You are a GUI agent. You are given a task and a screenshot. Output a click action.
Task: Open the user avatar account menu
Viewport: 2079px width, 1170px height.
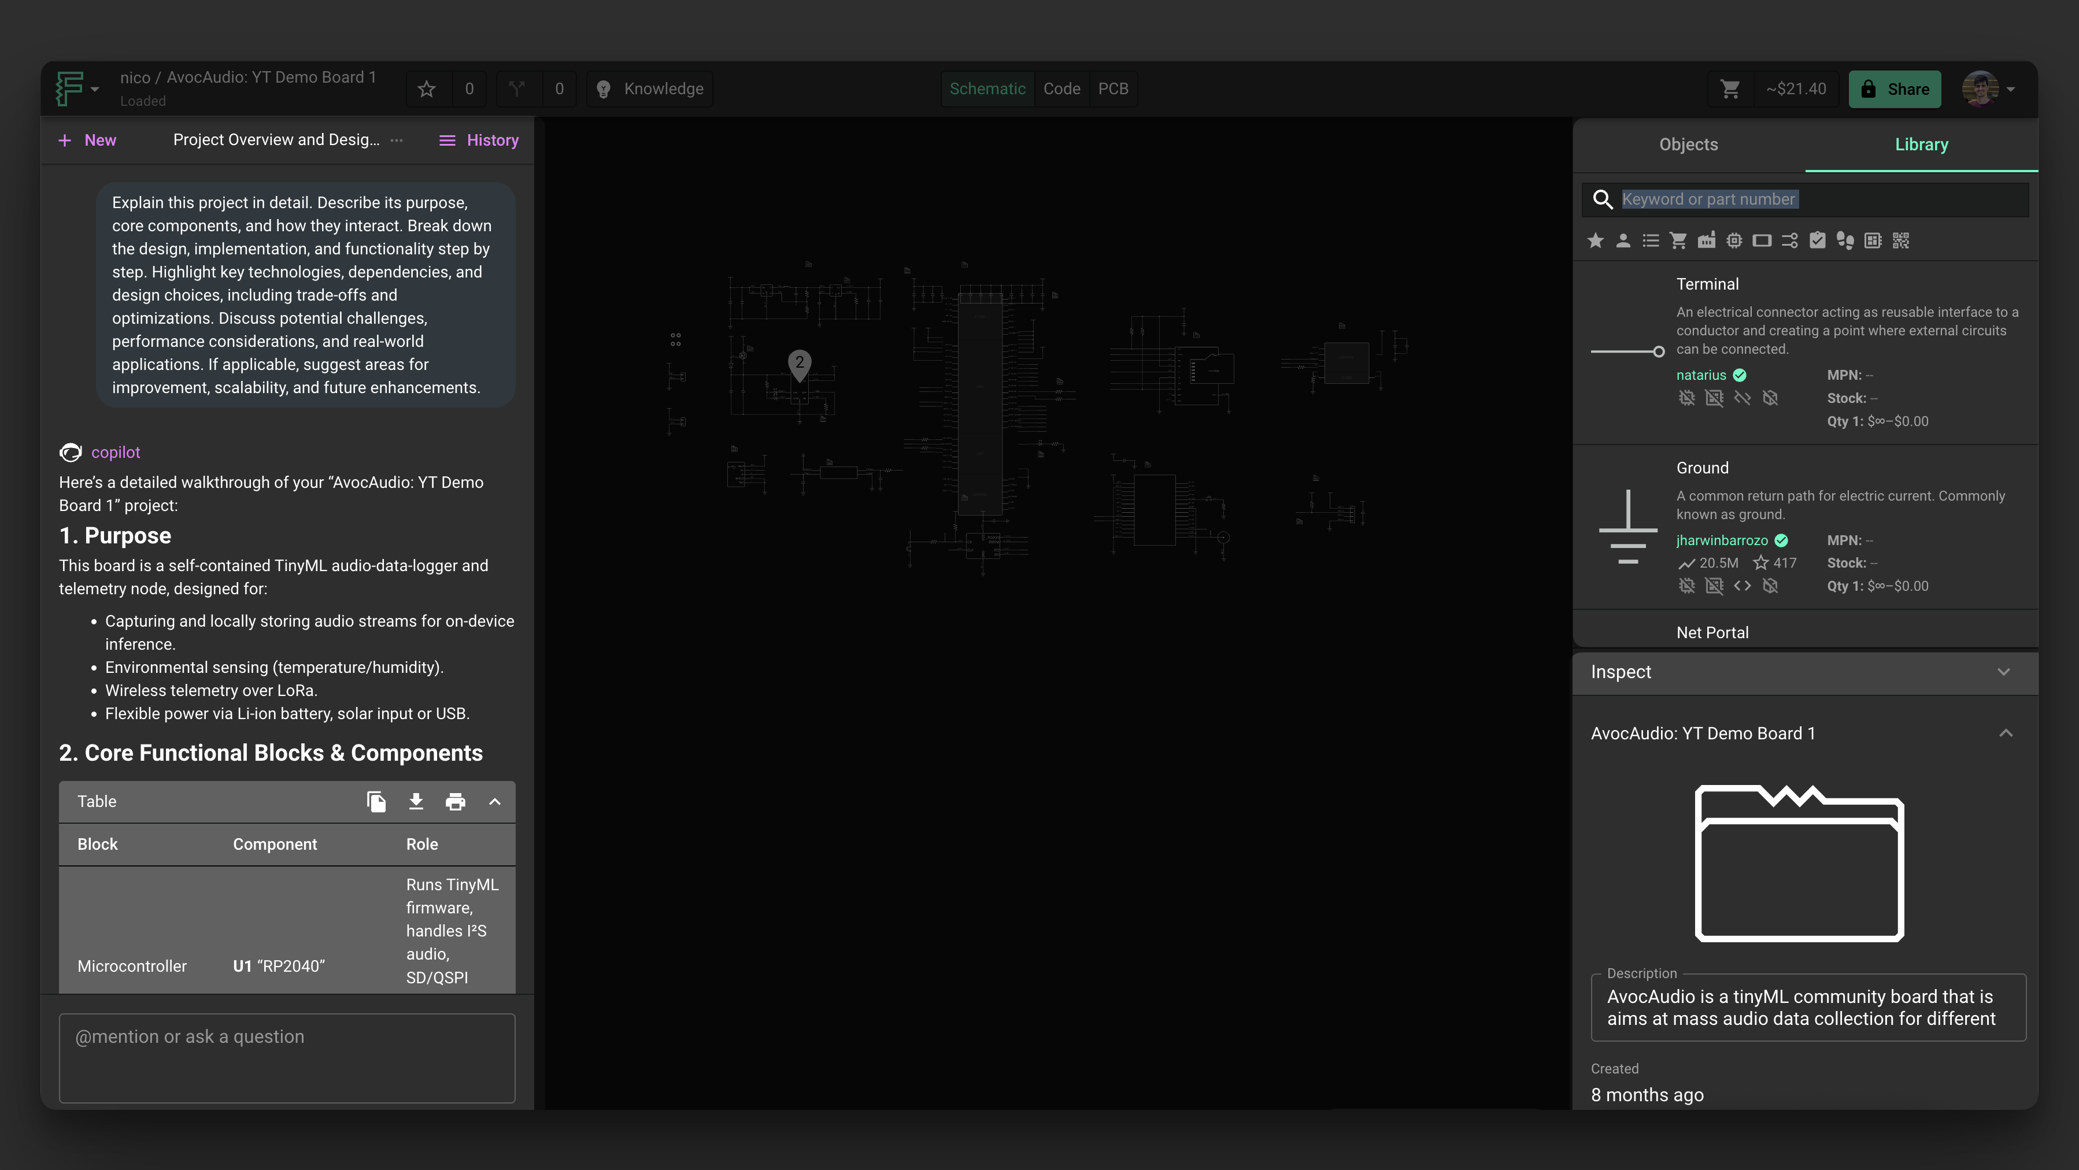pyautogui.click(x=1989, y=89)
